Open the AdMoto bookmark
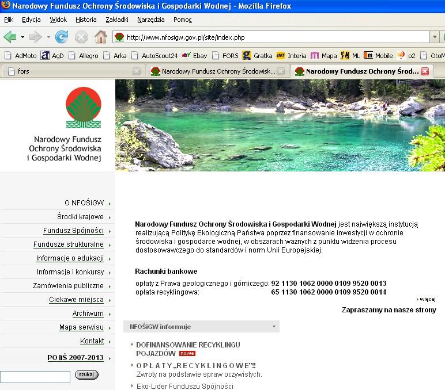445x390 pixels. tap(20, 56)
